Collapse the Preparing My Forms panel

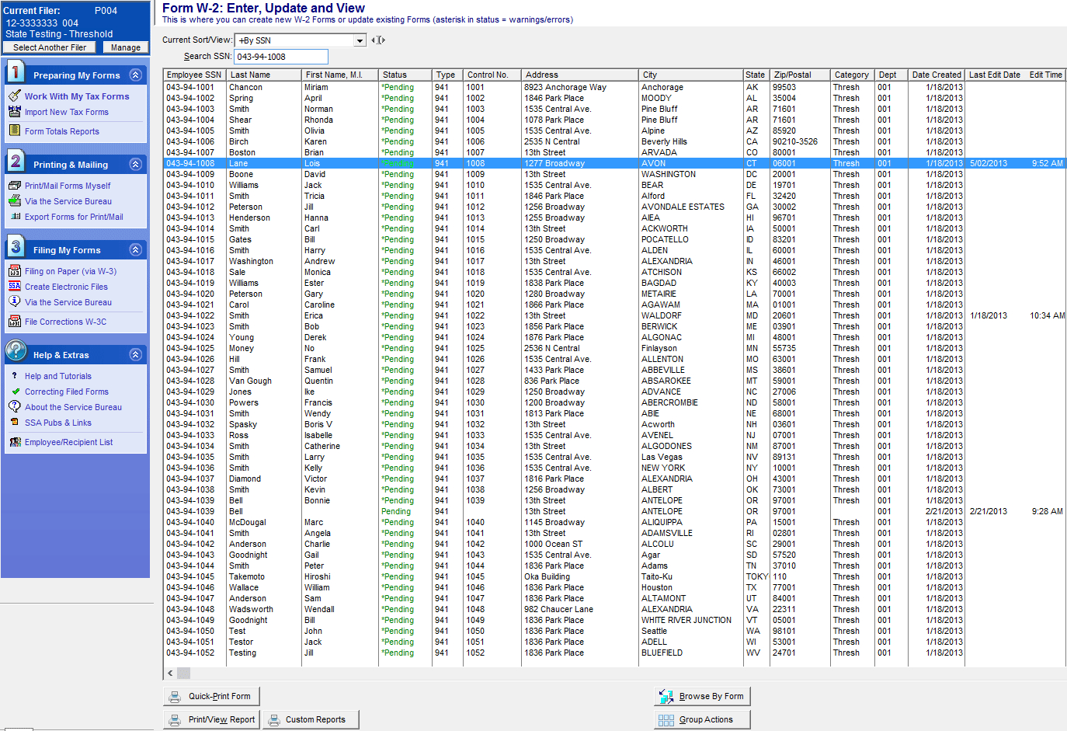pyautogui.click(x=135, y=75)
